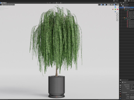Open object type visibility popover
Screen dimensions: 134x100
(x=99, y=5)
